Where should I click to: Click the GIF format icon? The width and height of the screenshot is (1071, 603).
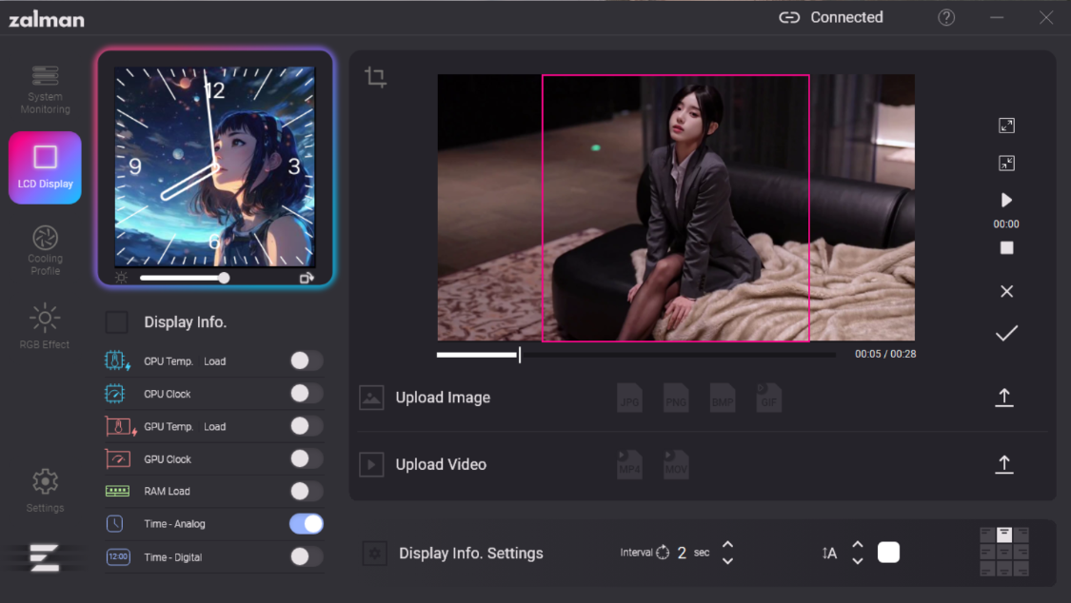coord(768,398)
